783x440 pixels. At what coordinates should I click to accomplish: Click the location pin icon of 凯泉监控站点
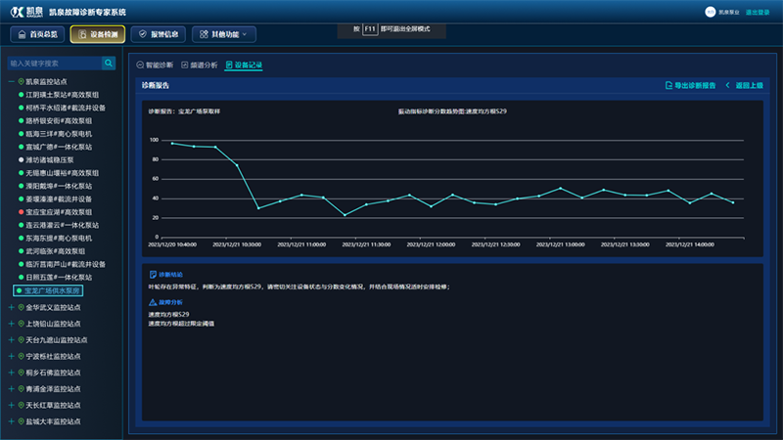pos(21,81)
